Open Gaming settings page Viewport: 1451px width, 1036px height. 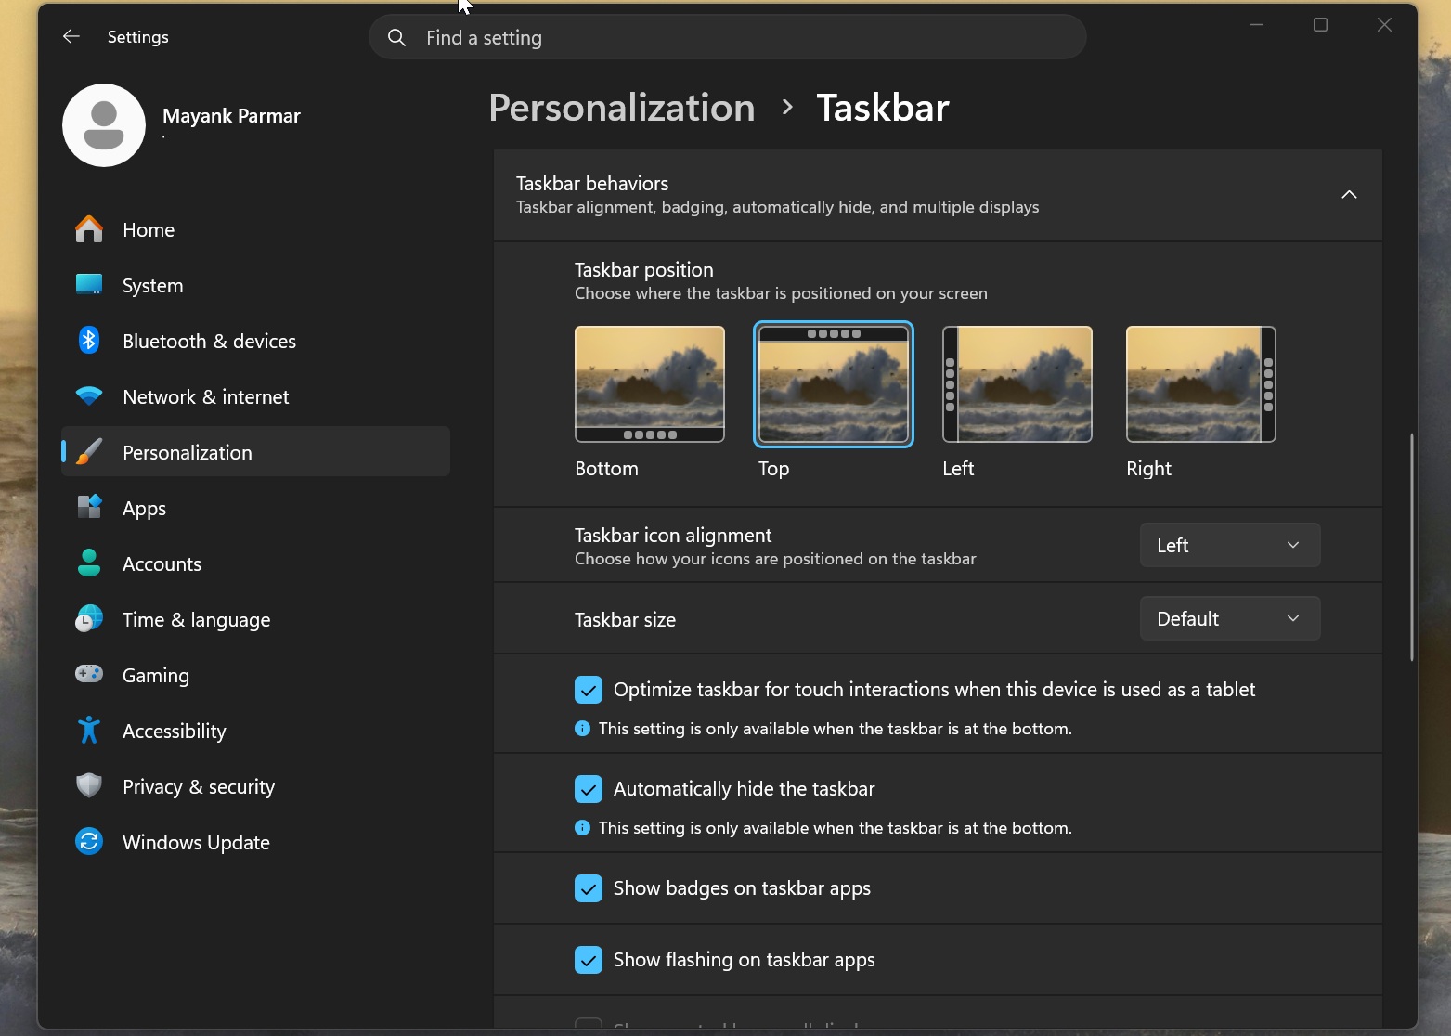[255, 675]
